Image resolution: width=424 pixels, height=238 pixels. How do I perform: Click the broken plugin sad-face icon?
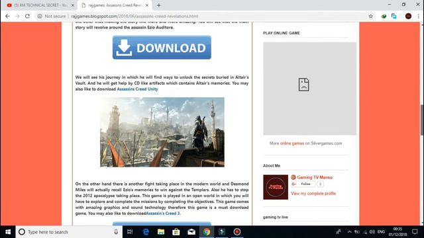pyautogui.click(x=303, y=85)
